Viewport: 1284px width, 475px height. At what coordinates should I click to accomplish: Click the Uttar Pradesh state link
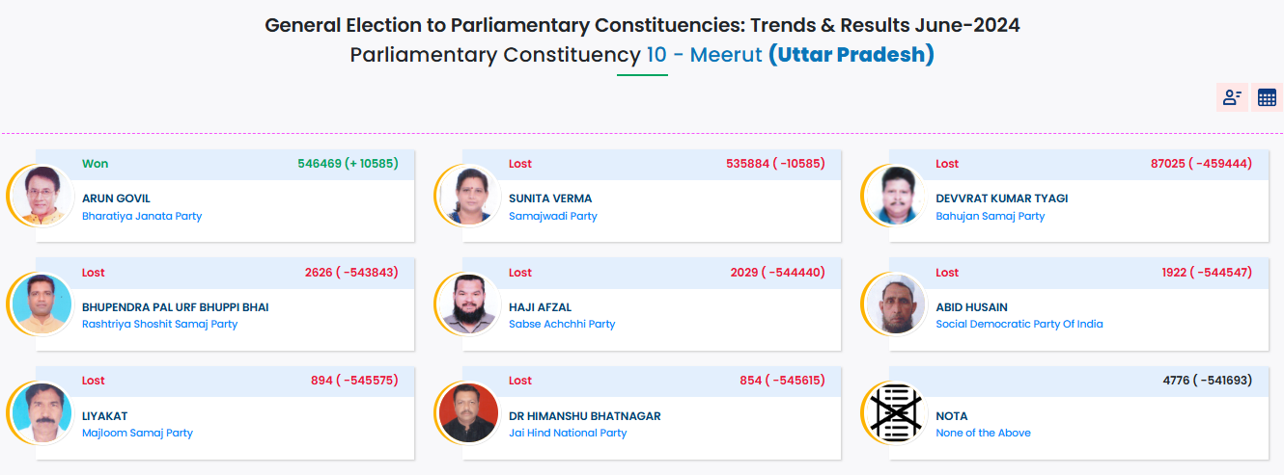click(x=851, y=55)
